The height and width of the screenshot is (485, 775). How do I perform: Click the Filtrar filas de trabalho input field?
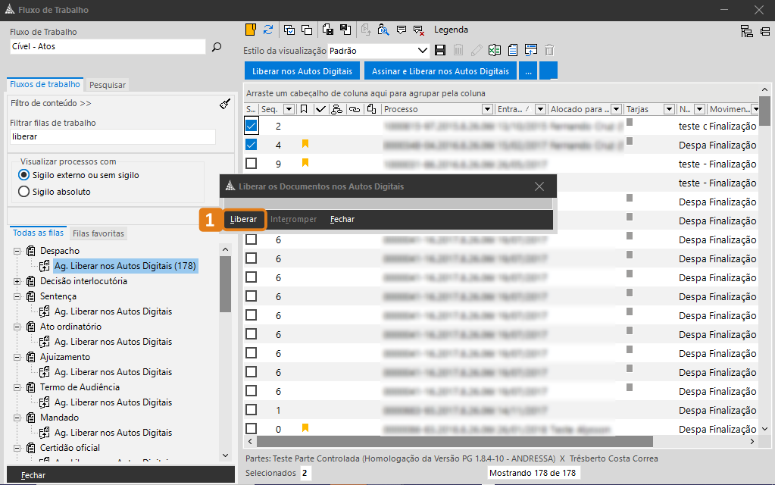point(112,137)
